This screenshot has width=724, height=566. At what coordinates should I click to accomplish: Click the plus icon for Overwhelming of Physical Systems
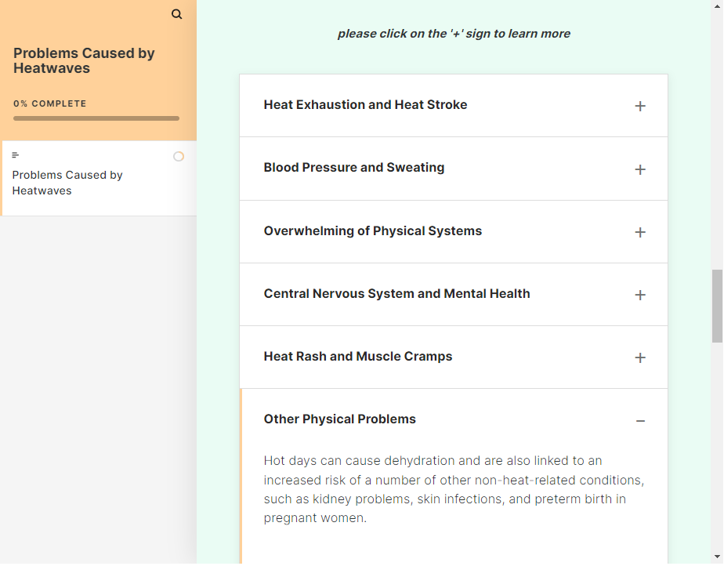coord(640,232)
